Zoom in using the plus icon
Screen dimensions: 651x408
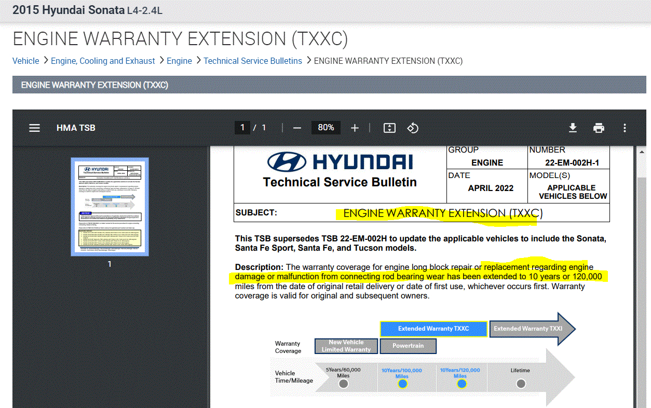click(355, 128)
